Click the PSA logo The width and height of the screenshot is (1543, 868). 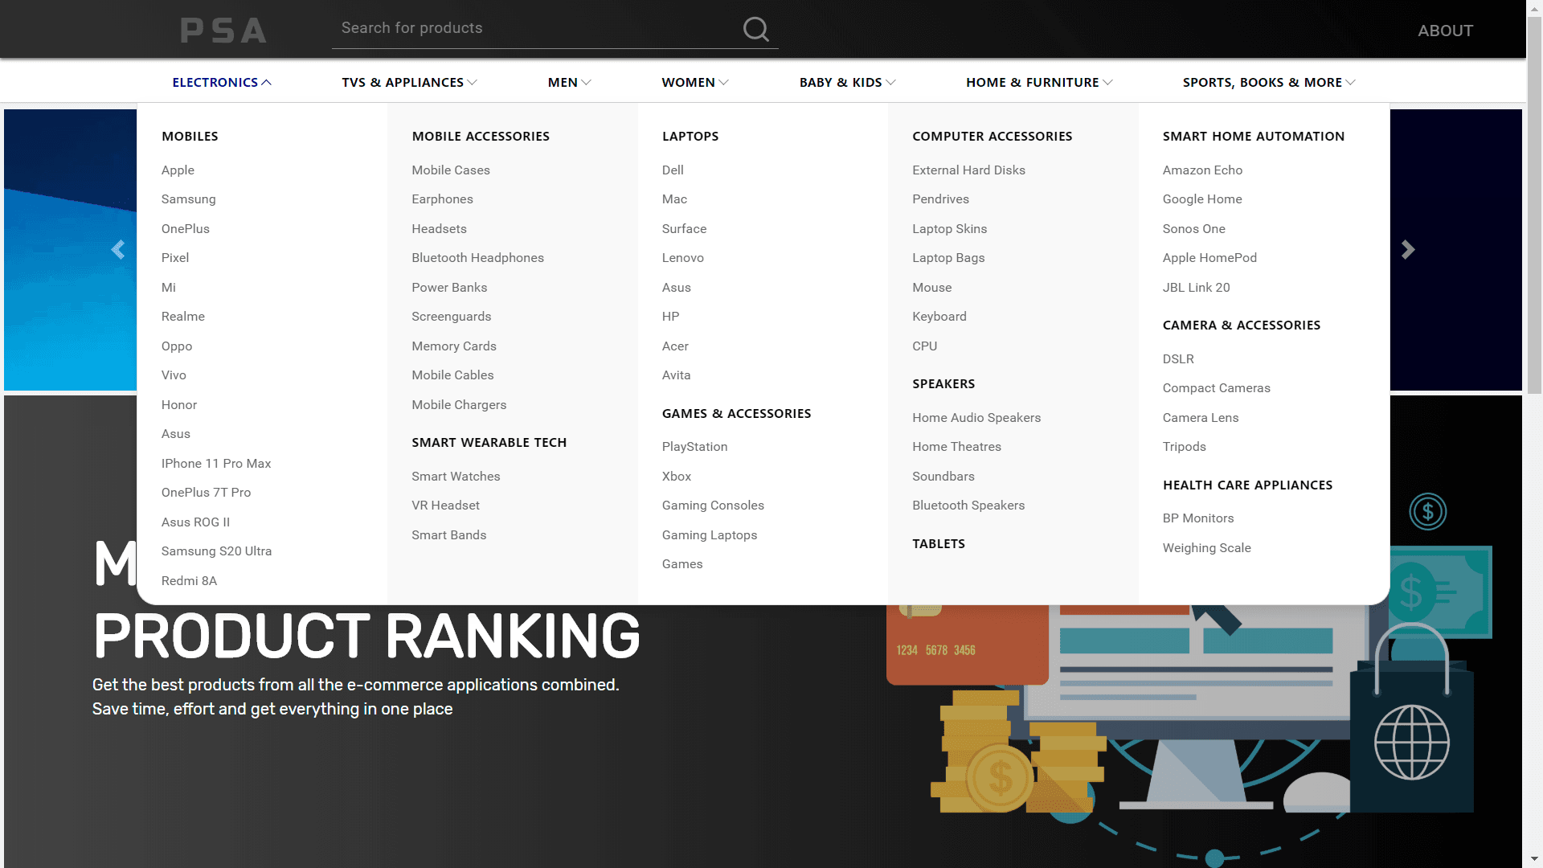223,31
